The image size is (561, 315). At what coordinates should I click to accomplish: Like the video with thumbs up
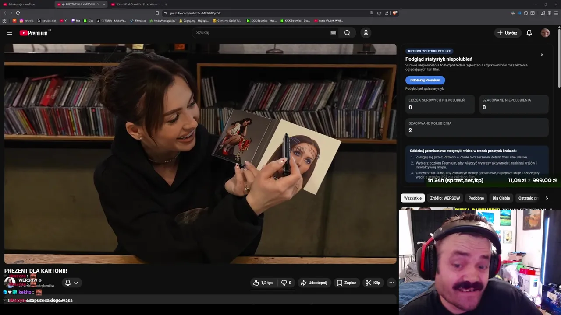(x=263, y=283)
